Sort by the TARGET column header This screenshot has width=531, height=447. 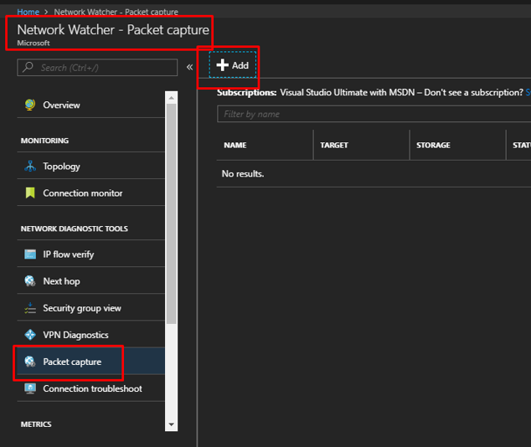(334, 146)
